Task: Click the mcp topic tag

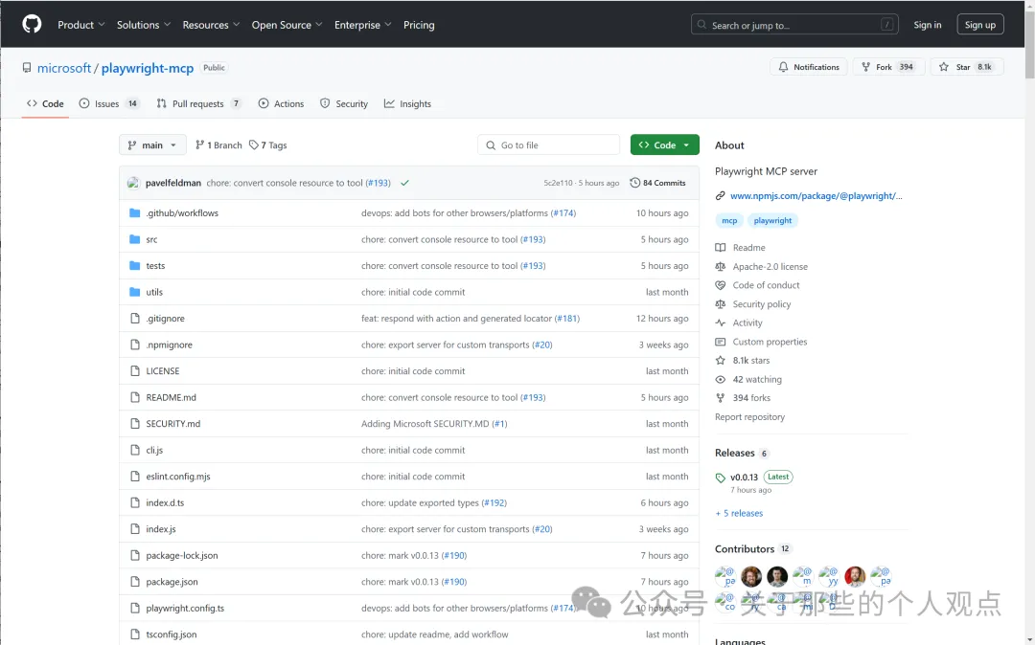Action: click(729, 221)
